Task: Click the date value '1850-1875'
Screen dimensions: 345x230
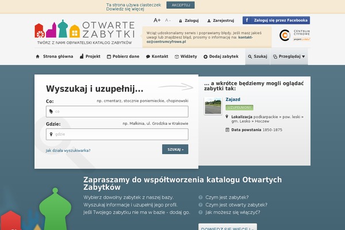Action: coord(273,130)
